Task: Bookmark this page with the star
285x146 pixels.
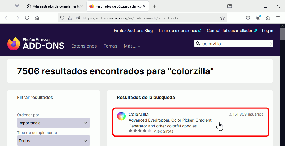Action: pyautogui.click(x=222, y=18)
